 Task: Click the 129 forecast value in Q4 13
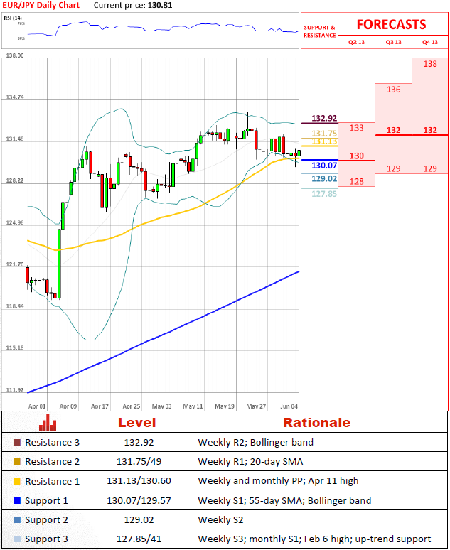pos(430,168)
